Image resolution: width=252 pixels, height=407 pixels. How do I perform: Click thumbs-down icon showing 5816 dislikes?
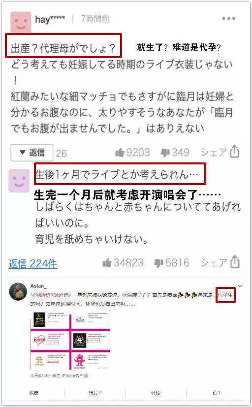158,263
